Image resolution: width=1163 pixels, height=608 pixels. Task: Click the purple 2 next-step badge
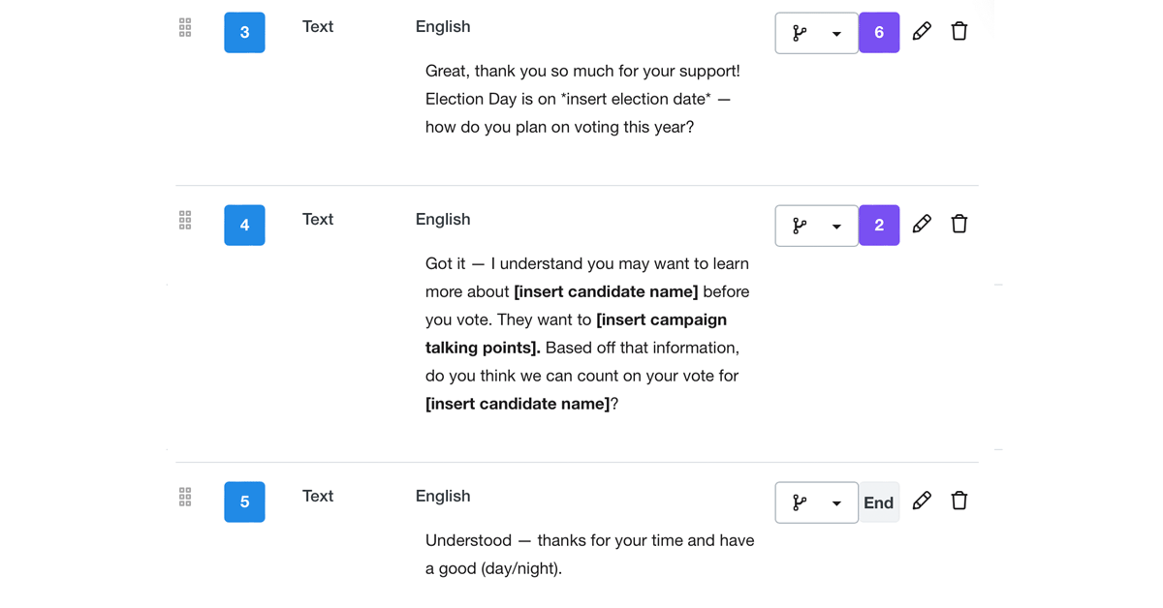pos(879,226)
